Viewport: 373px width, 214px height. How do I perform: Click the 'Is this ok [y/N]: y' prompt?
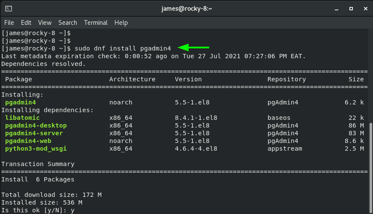pos(38,211)
